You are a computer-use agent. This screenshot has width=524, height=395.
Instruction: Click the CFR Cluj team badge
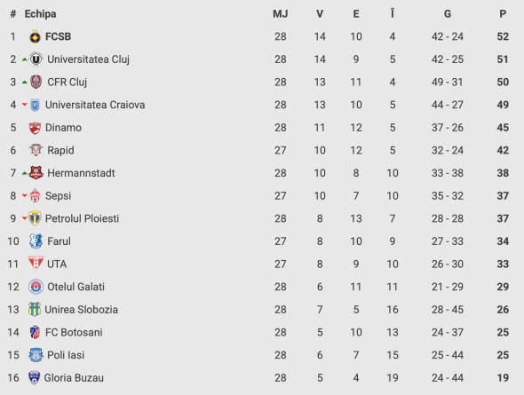(36, 83)
